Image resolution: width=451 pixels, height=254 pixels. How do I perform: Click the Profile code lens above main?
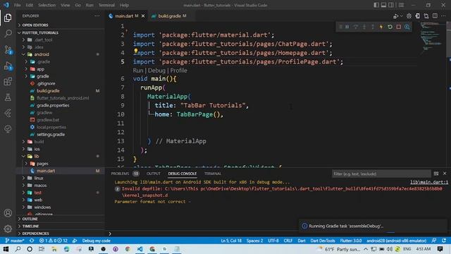178,71
